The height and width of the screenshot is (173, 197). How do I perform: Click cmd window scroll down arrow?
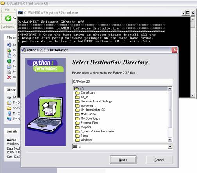pyautogui.click(x=193, y=95)
